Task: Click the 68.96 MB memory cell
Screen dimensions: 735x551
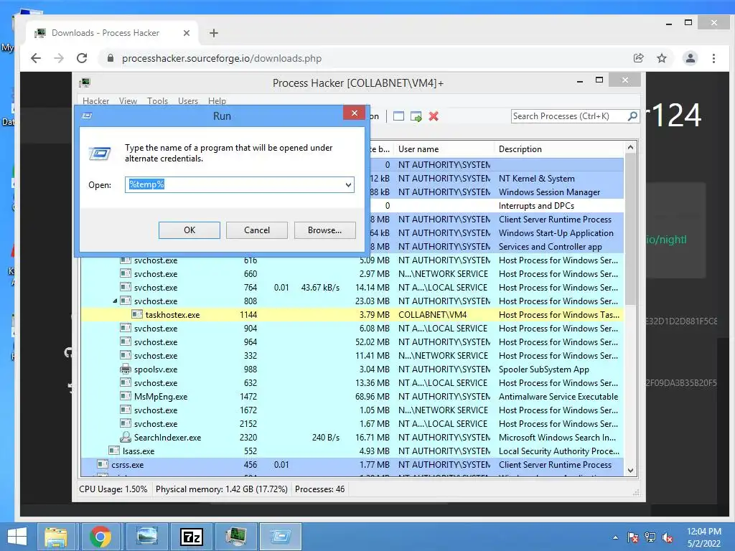Action: (x=373, y=396)
